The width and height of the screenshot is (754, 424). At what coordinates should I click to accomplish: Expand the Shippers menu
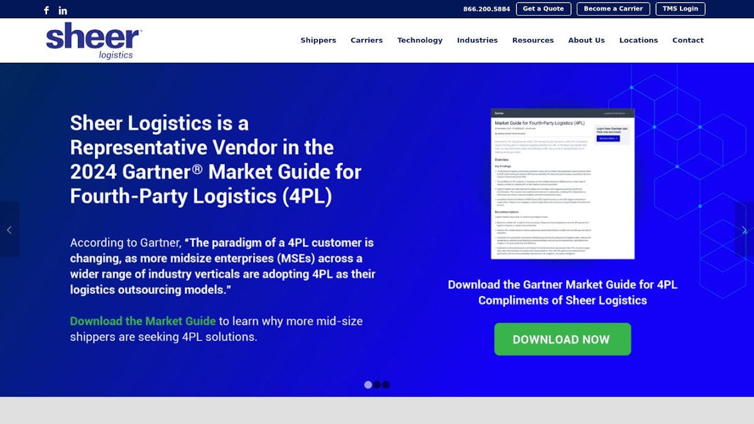[318, 40]
